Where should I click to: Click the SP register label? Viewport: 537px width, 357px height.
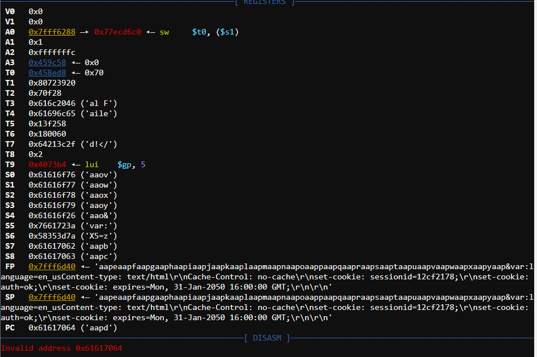10,297
